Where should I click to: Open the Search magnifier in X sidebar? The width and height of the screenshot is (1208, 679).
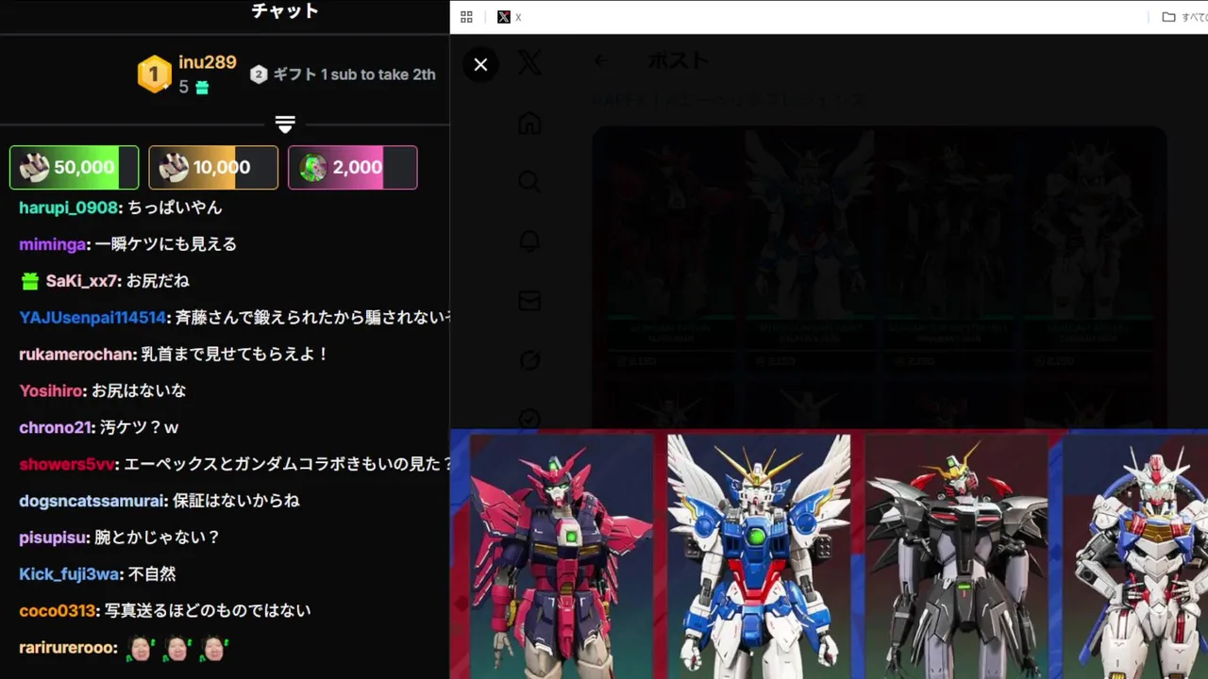529,182
